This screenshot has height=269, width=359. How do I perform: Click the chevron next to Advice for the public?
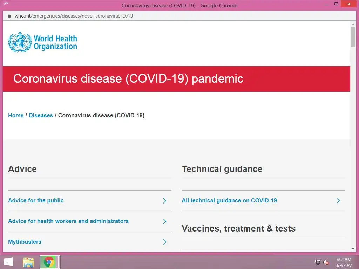click(x=164, y=201)
